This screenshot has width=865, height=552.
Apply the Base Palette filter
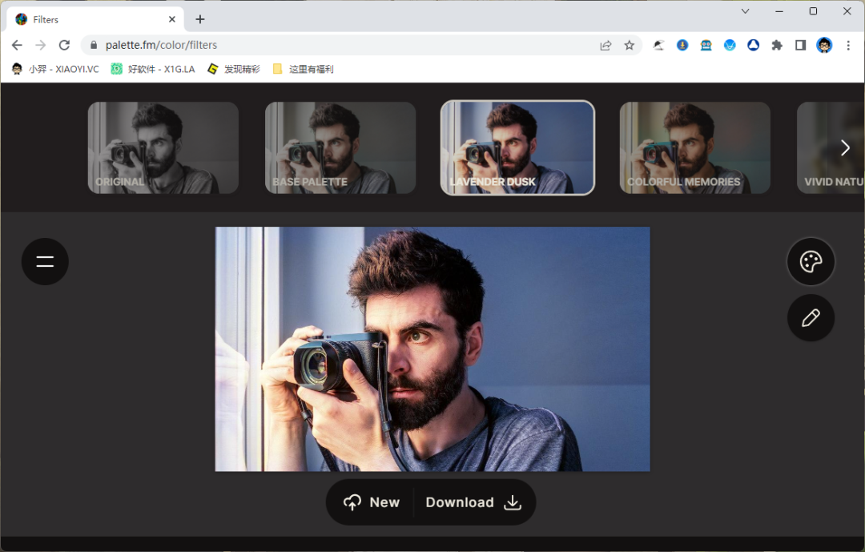(340, 148)
